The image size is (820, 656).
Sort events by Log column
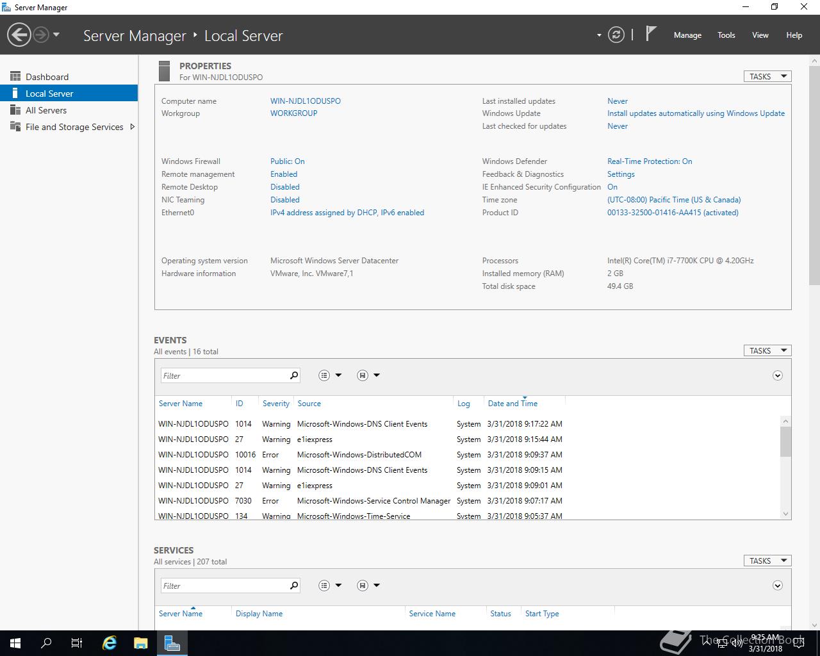pos(464,404)
